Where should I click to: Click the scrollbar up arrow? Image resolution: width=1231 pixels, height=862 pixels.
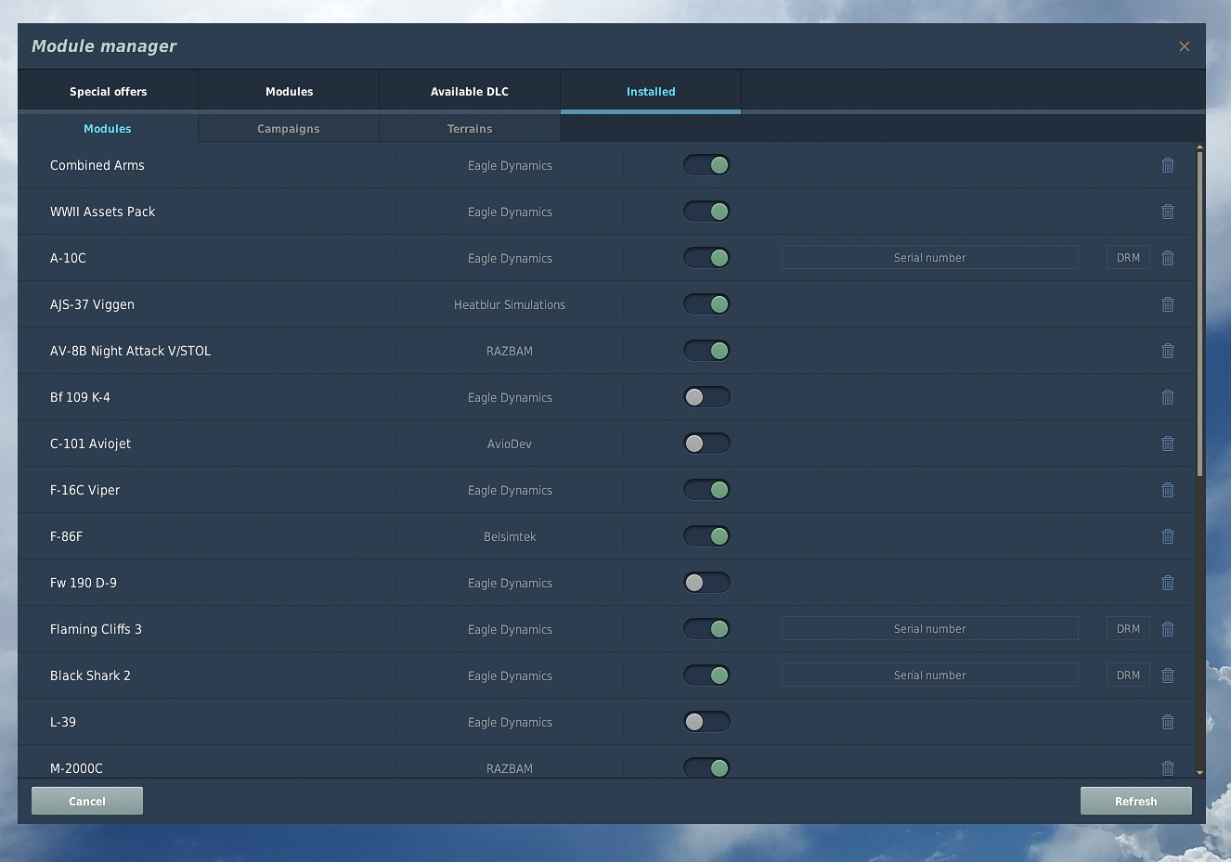pyautogui.click(x=1199, y=147)
